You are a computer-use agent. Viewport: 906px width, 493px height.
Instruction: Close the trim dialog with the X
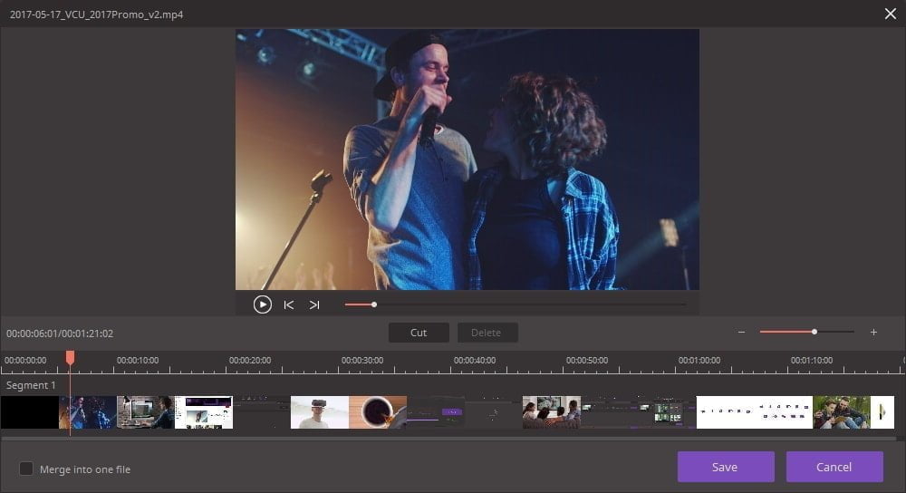(889, 14)
